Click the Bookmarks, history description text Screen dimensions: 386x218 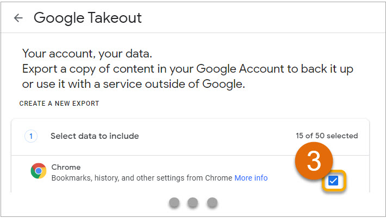tap(142, 178)
